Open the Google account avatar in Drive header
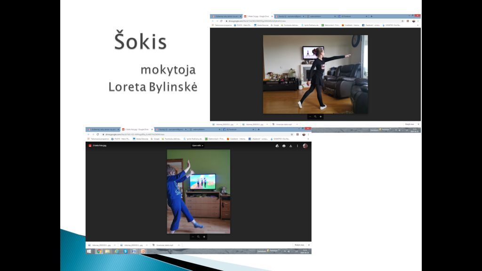The image size is (482, 271). (305, 146)
